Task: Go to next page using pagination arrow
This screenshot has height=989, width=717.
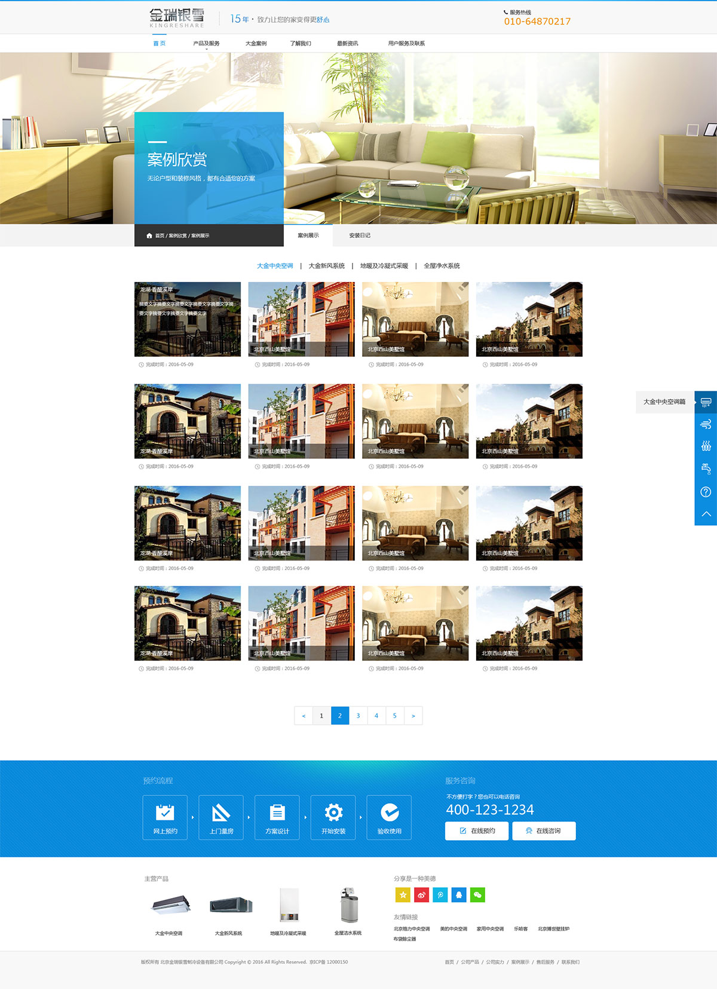Action: click(413, 715)
